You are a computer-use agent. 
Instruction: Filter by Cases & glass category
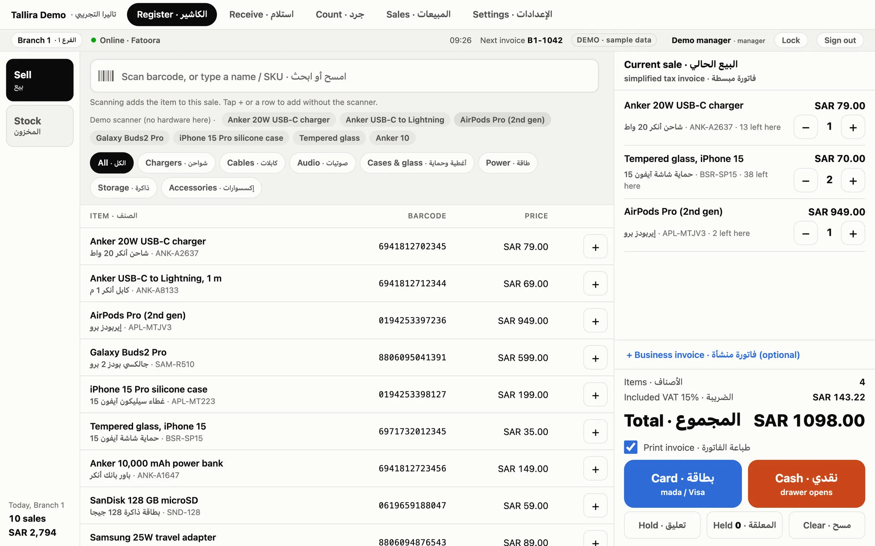pos(417,163)
